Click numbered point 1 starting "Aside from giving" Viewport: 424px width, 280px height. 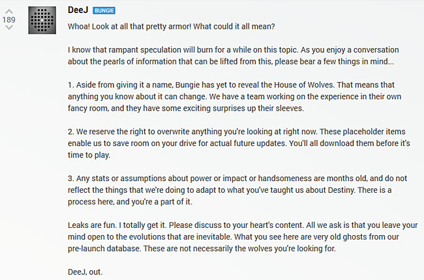coord(234,96)
